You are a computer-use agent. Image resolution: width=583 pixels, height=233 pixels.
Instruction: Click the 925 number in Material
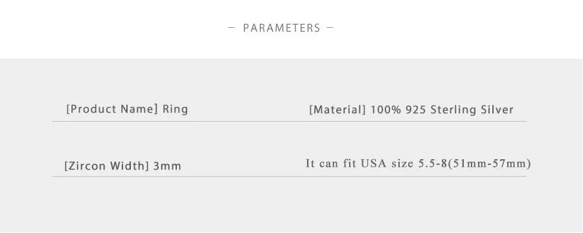pyautogui.click(x=416, y=110)
